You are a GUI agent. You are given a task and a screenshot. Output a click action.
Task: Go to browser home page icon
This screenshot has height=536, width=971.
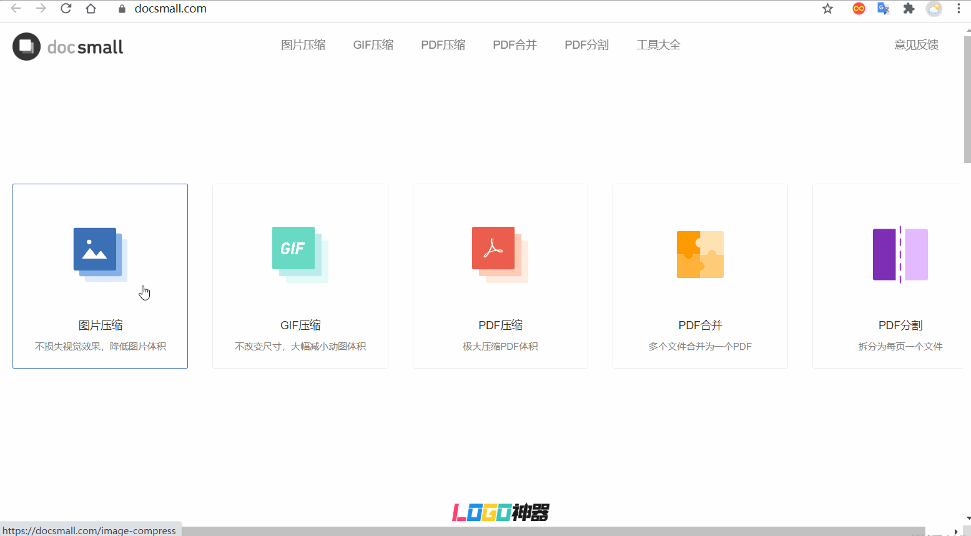pyautogui.click(x=91, y=9)
